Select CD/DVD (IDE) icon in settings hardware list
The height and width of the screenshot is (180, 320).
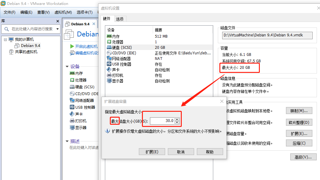pos(109,53)
